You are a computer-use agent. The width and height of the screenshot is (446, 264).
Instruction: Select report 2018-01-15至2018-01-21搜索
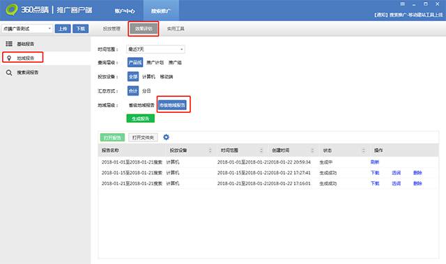pyautogui.click(x=132, y=173)
